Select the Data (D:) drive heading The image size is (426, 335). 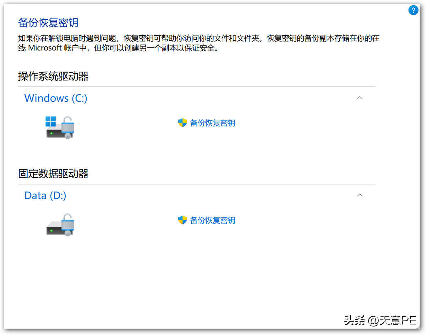(45, 195)
